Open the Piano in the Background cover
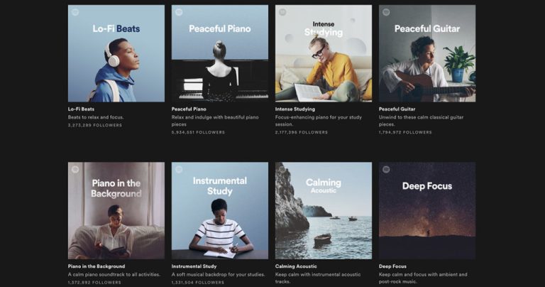Screen dimensions: 545x287 tap(116, 210)
